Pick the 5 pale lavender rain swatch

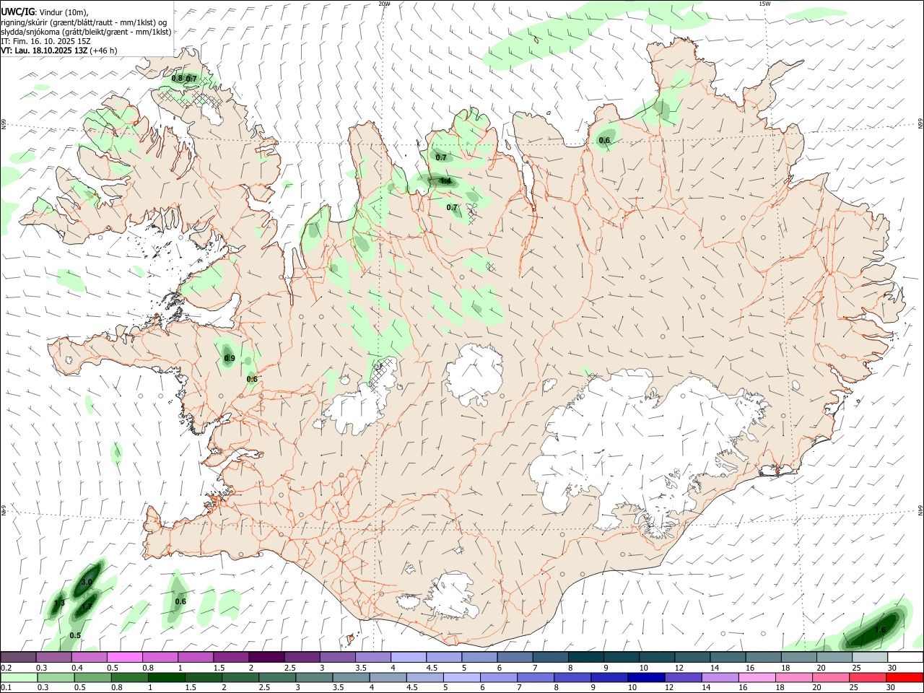coord(461,677)
